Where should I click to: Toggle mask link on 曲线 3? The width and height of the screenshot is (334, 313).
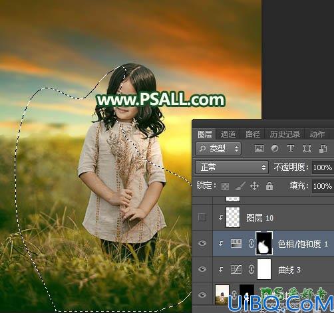251,270
